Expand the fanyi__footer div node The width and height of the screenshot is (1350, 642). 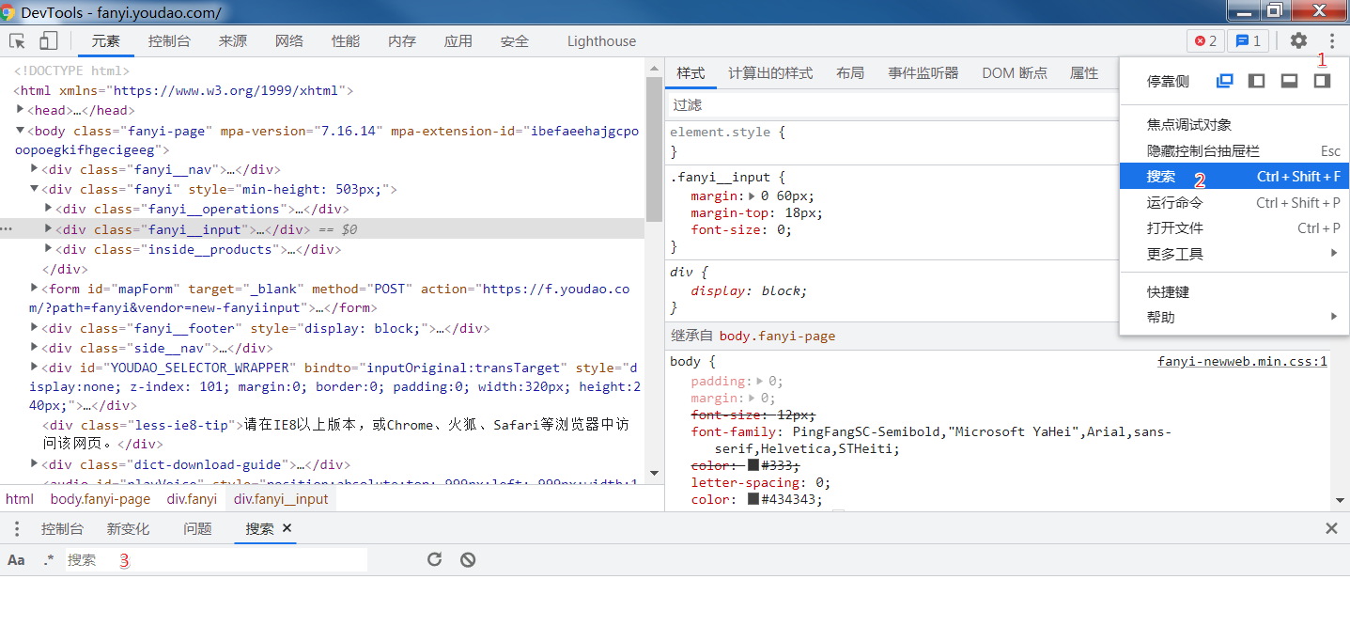click(x=35, y=328)
